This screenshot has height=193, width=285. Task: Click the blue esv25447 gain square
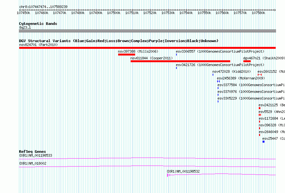point(264,142)
